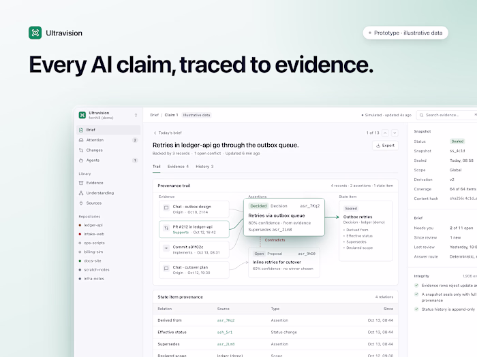Open source link ash_5r1 in table

(x=224, y=333)
